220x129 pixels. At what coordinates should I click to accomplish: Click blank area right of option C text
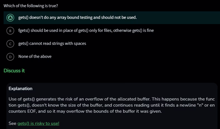coord(153,43)
